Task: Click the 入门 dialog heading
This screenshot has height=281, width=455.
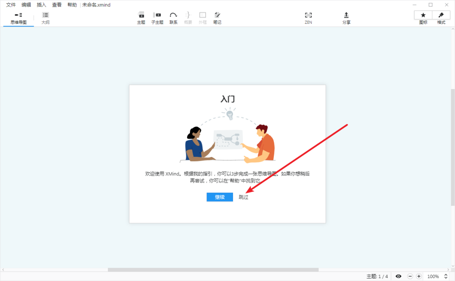Action: pos(227,99)
